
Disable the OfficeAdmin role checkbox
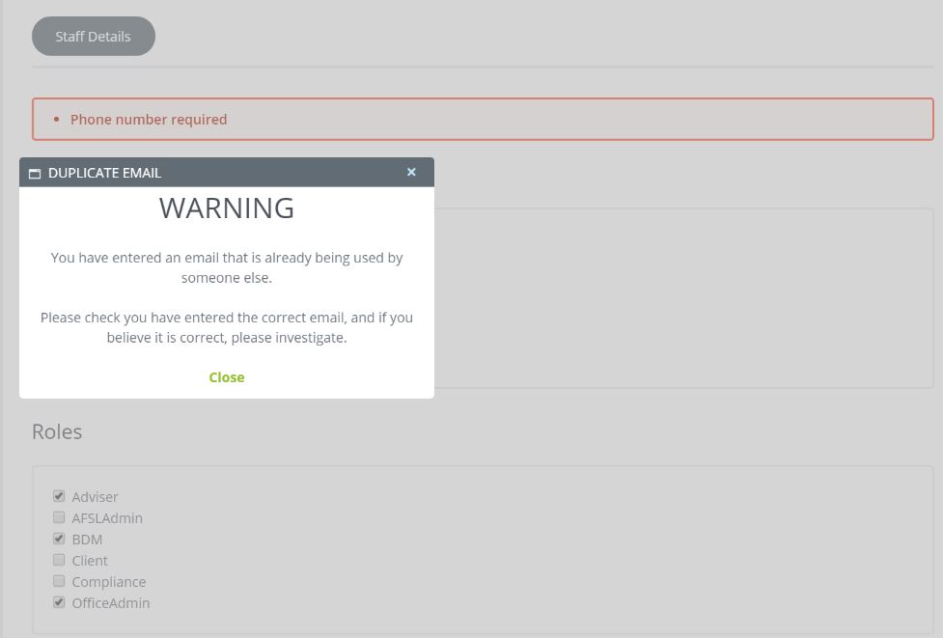tap(59, 602)
